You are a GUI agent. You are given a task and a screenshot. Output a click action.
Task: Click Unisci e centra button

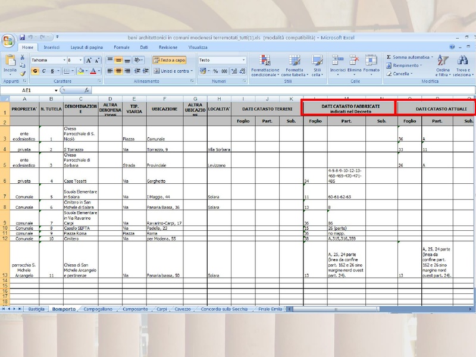click(x=173, y=71)
